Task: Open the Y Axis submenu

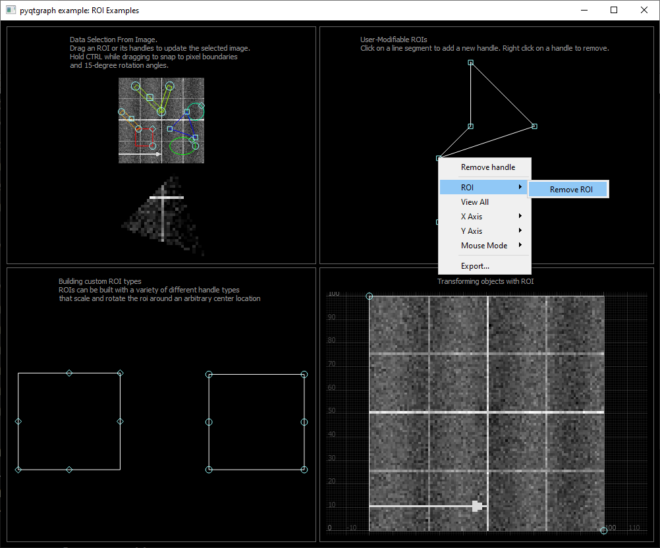Action: 472,231
